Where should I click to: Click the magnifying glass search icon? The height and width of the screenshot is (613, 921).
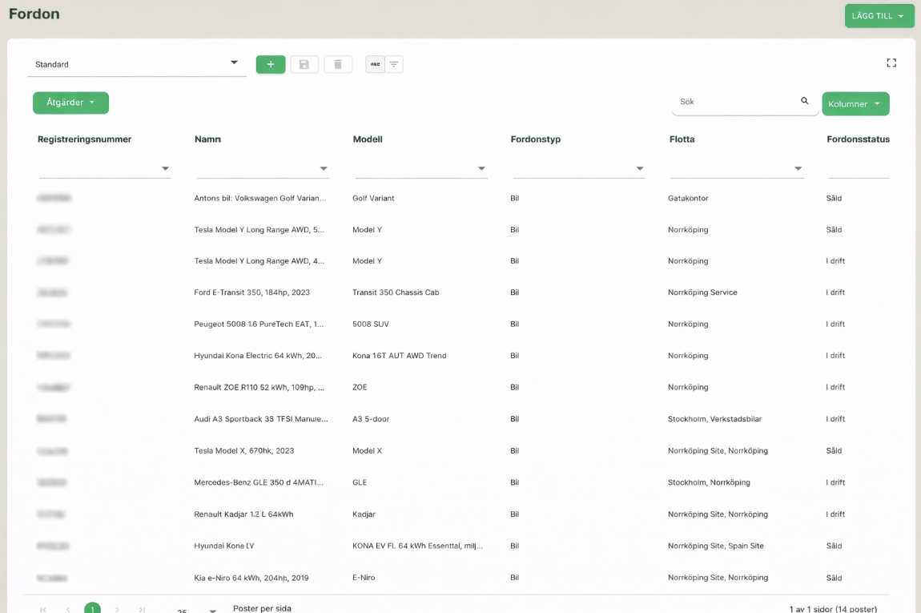click(805, 102)
